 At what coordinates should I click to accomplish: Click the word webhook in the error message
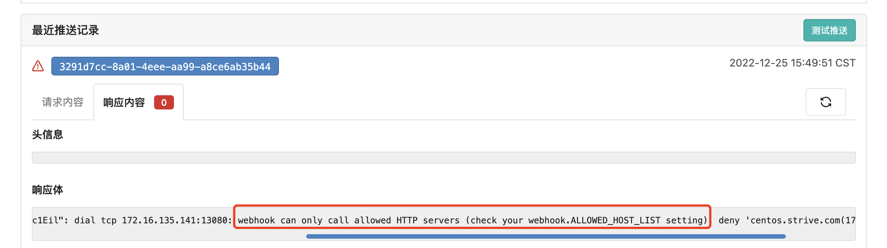click(256, 220)
